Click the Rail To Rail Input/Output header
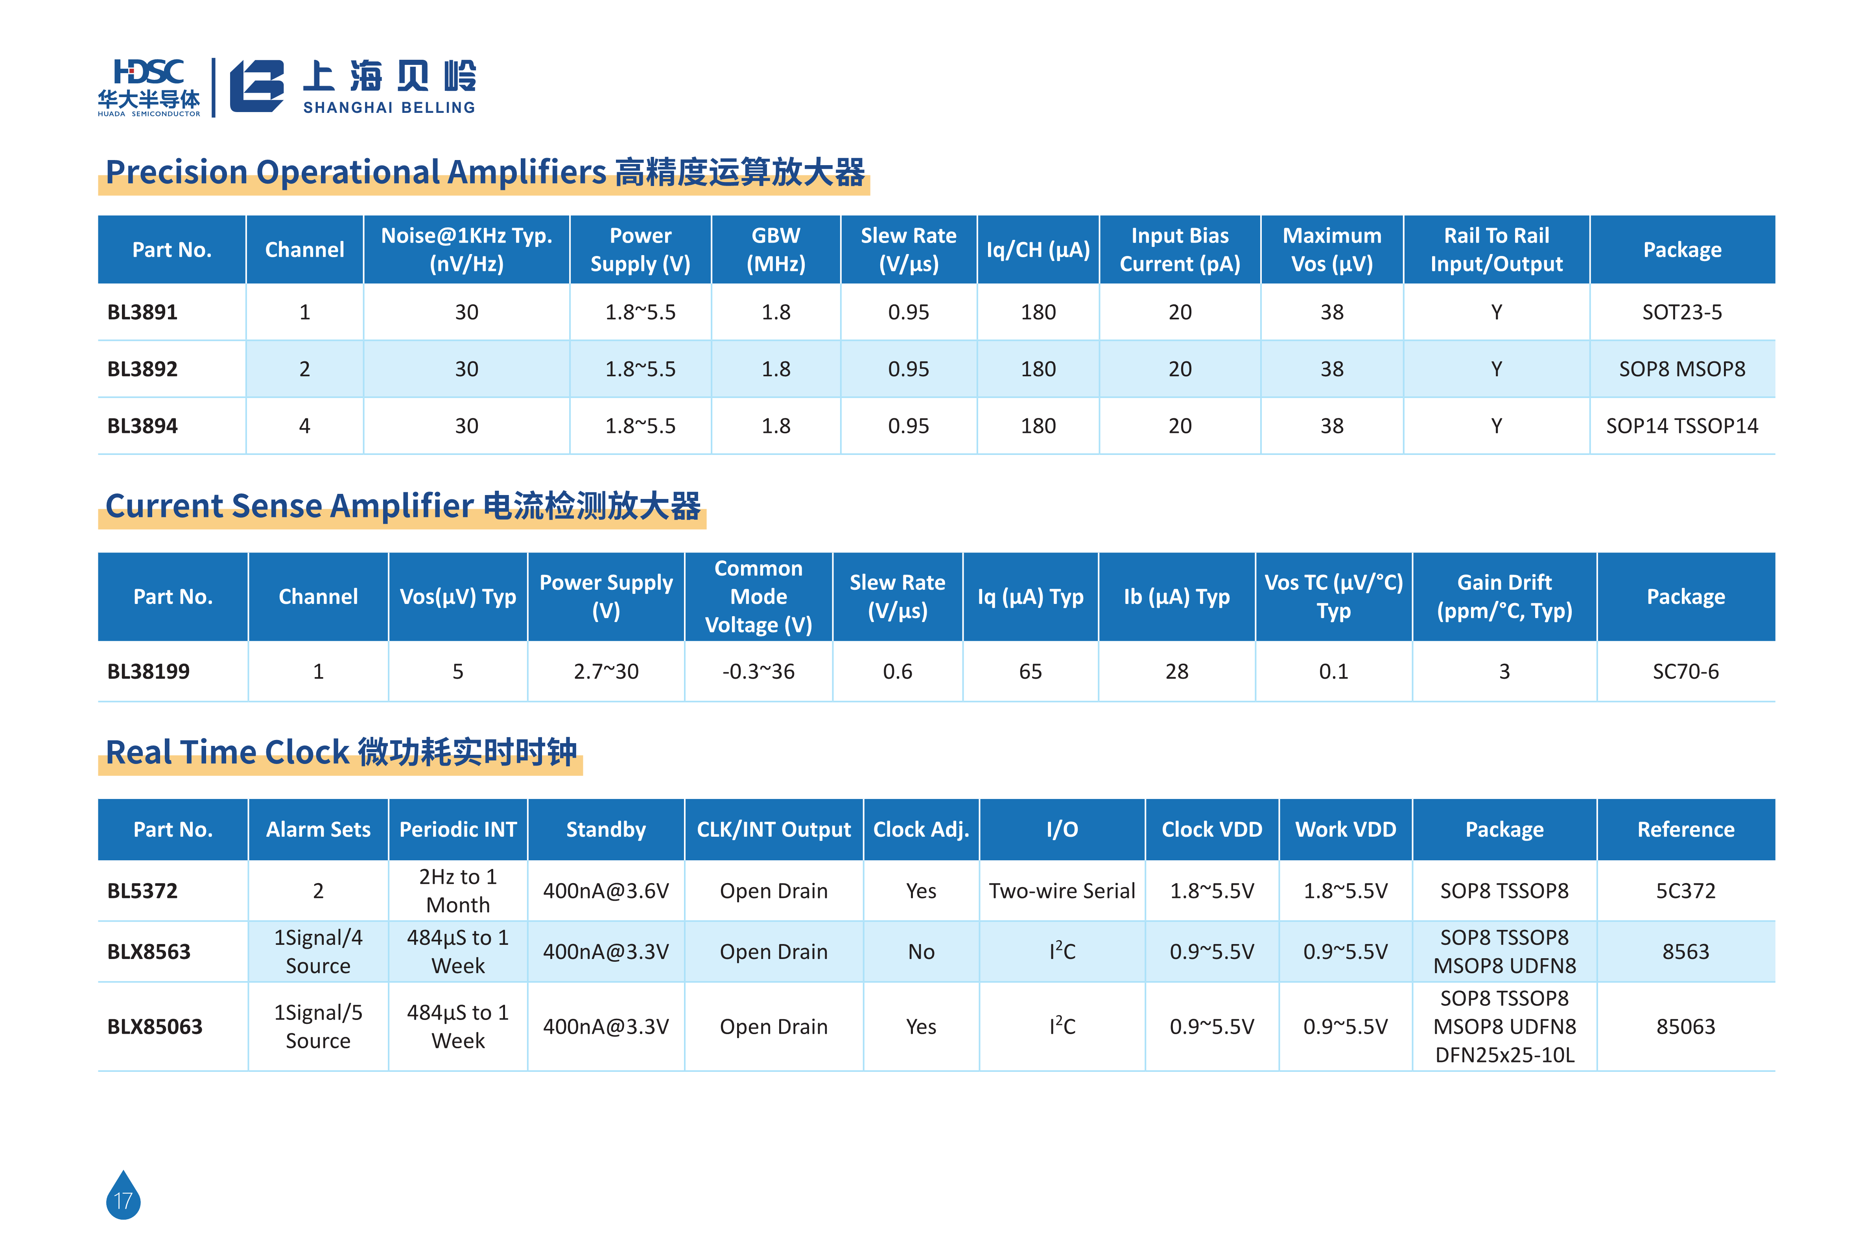This screenshot has width=1873, height=1248. click(x=1497, y=250)
